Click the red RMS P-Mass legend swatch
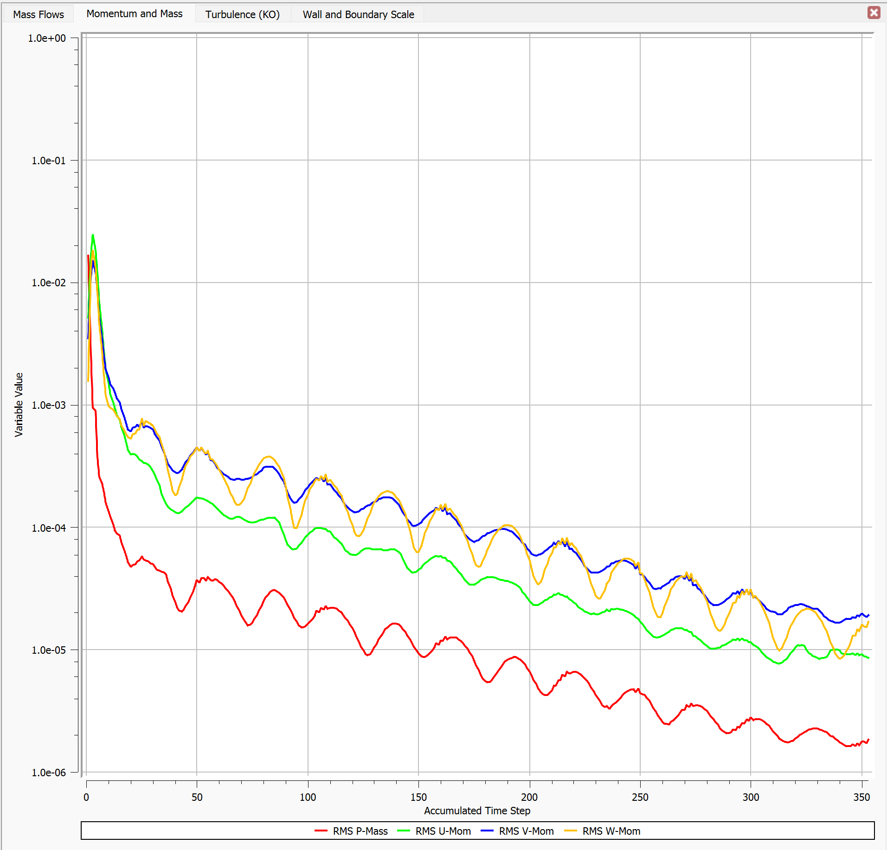Image resolution: width=887 pixels, height=850 pixels. (x=321, y=831)
